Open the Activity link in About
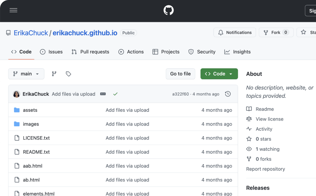The image size is (316, 196). click(264, 129)
